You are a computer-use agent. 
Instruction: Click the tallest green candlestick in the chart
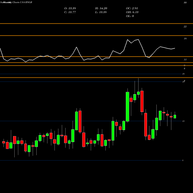(x=127, y=107)
